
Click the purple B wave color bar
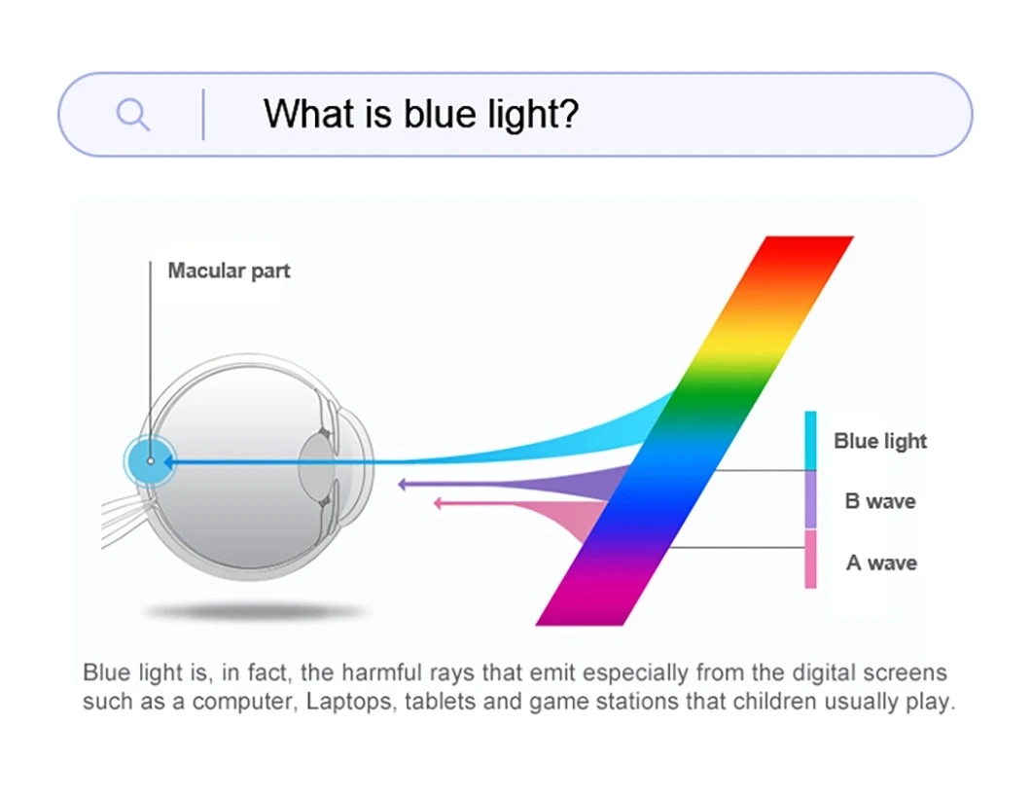point(810,500)
